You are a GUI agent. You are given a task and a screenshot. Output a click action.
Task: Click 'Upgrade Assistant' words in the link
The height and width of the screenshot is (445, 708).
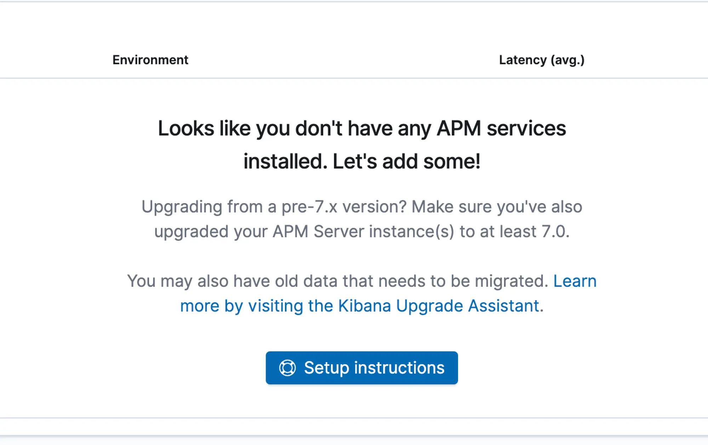click(467, 306)
